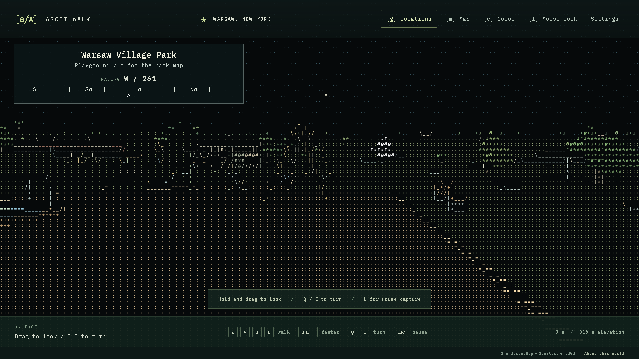Click the ON FOOT status label
This screenshot has width=639, height=359.
click(26, 327)
